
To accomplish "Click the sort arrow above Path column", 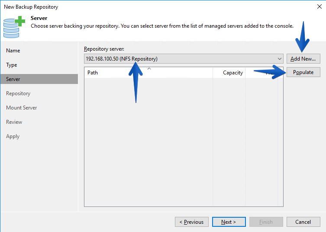I will click(149, 68).
